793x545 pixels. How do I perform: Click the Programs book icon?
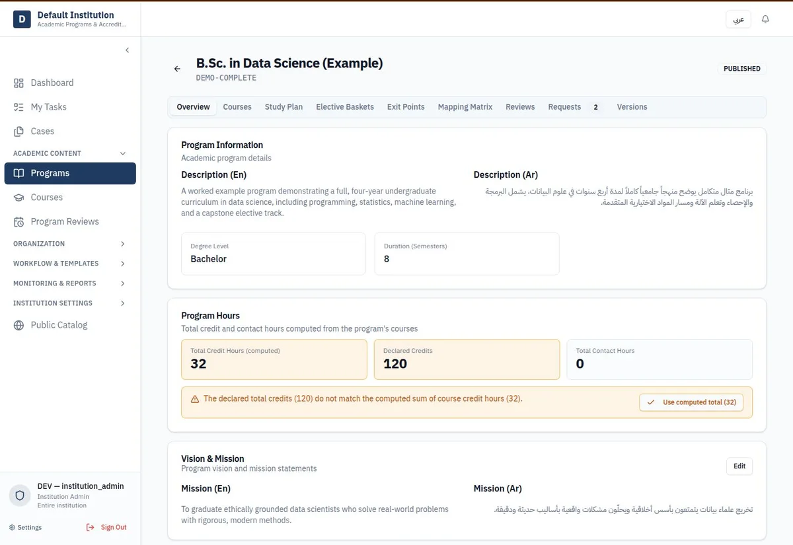click(19, 173)
